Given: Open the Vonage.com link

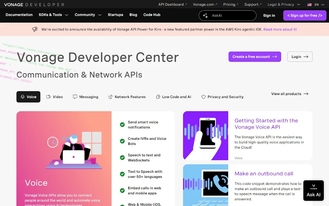Looking at the screenshot, I should pos(205,4).
